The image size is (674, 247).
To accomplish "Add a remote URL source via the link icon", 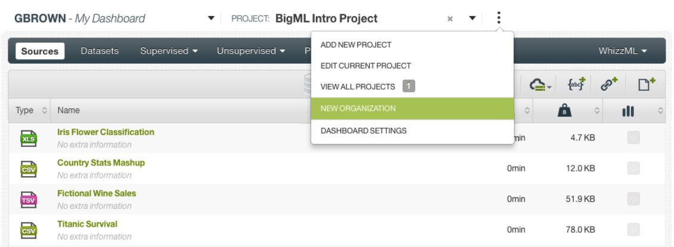I will (609, 85).
